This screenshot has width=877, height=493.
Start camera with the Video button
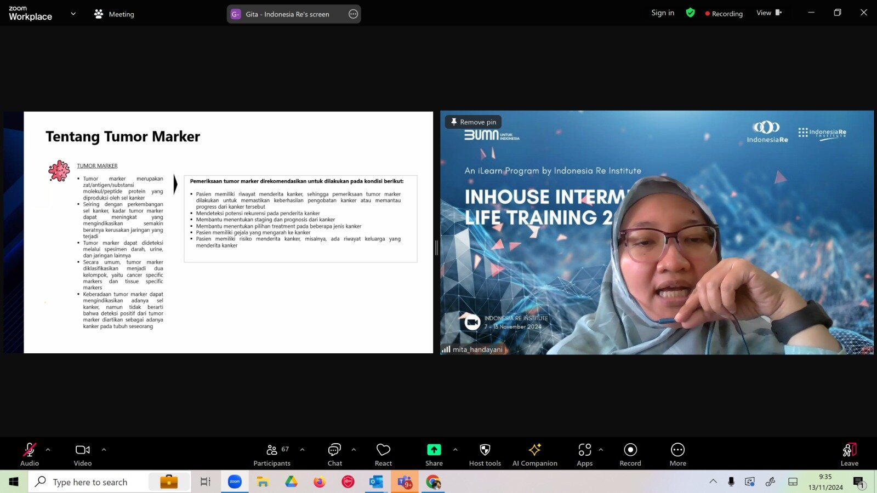[x=83, y=455]
